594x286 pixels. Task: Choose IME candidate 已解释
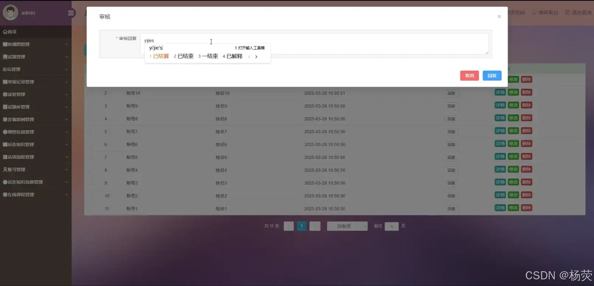click(x=233, y=56)
